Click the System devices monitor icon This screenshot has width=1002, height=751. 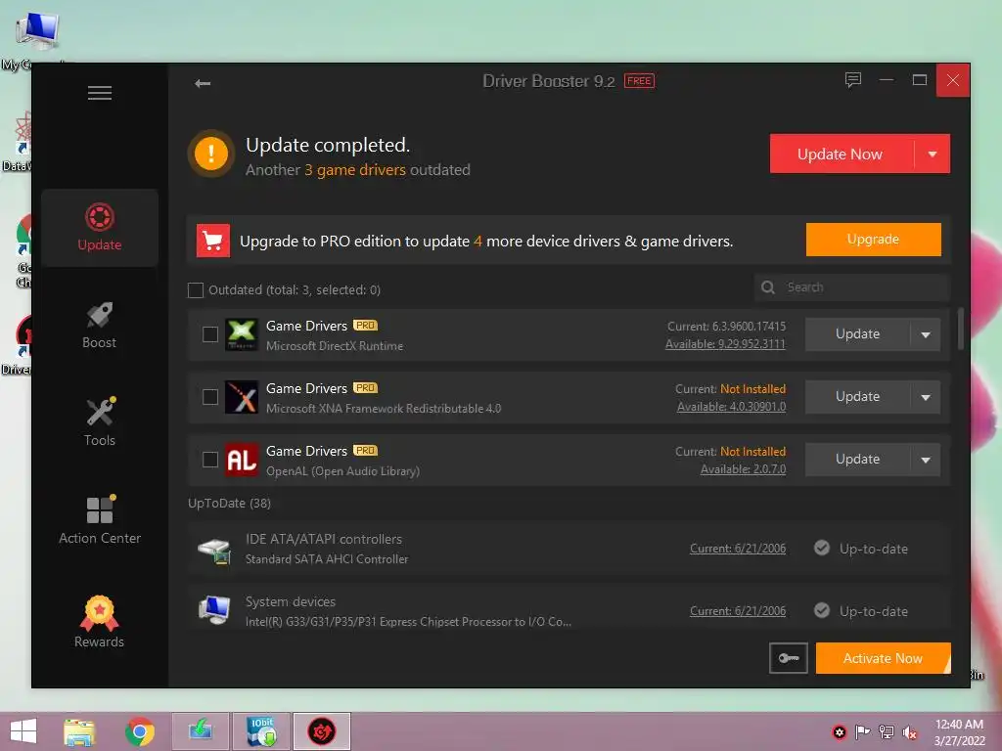214,610
